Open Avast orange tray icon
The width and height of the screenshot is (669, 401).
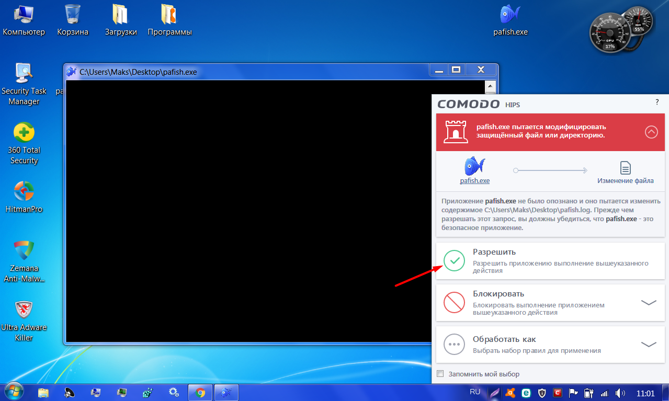coord(511,393)
